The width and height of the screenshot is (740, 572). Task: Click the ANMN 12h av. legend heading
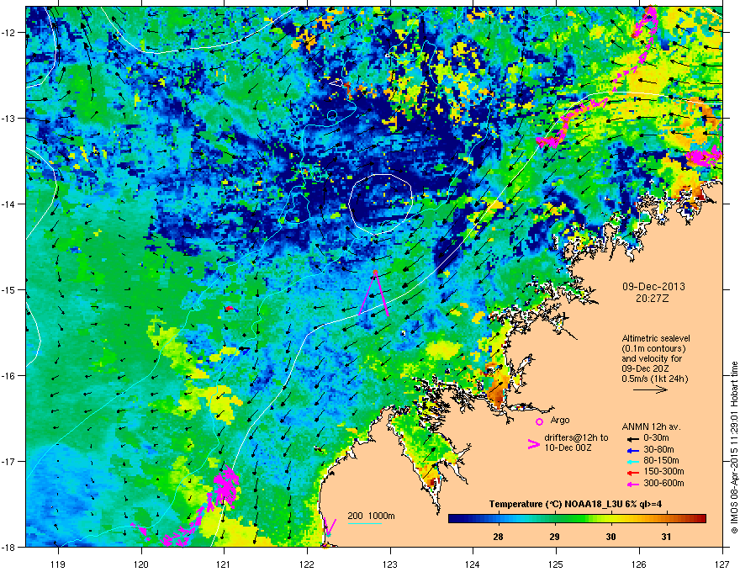tap(651, 426)
